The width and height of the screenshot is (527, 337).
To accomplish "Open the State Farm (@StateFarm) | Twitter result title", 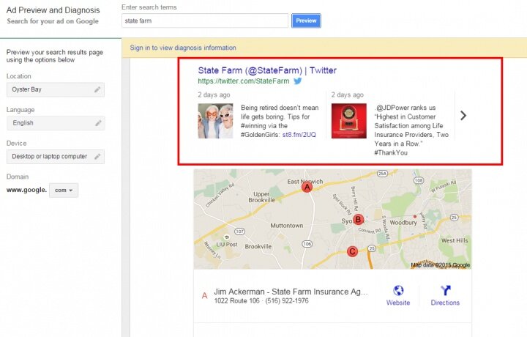I will [x=267, y=70].
